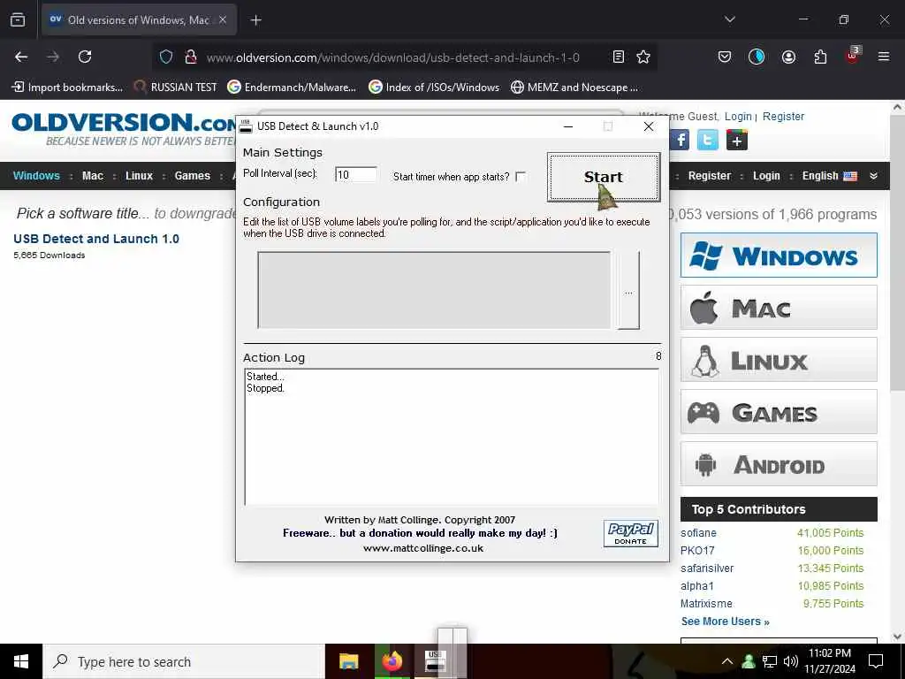Click the Linux platform banner button
905x679 pixels.
click(x=779, y=360)
